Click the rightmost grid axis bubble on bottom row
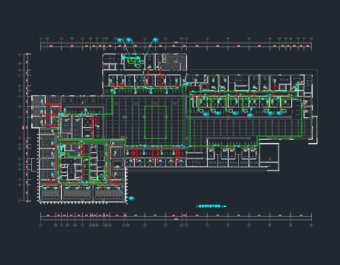 click(x=311, y=225)
